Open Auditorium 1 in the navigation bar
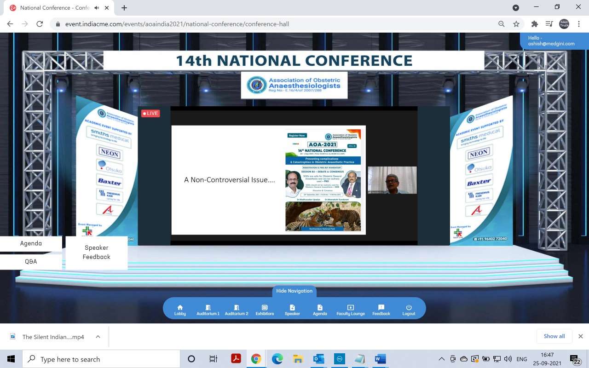Screen dimensions: 589x368 click(208, 310)
